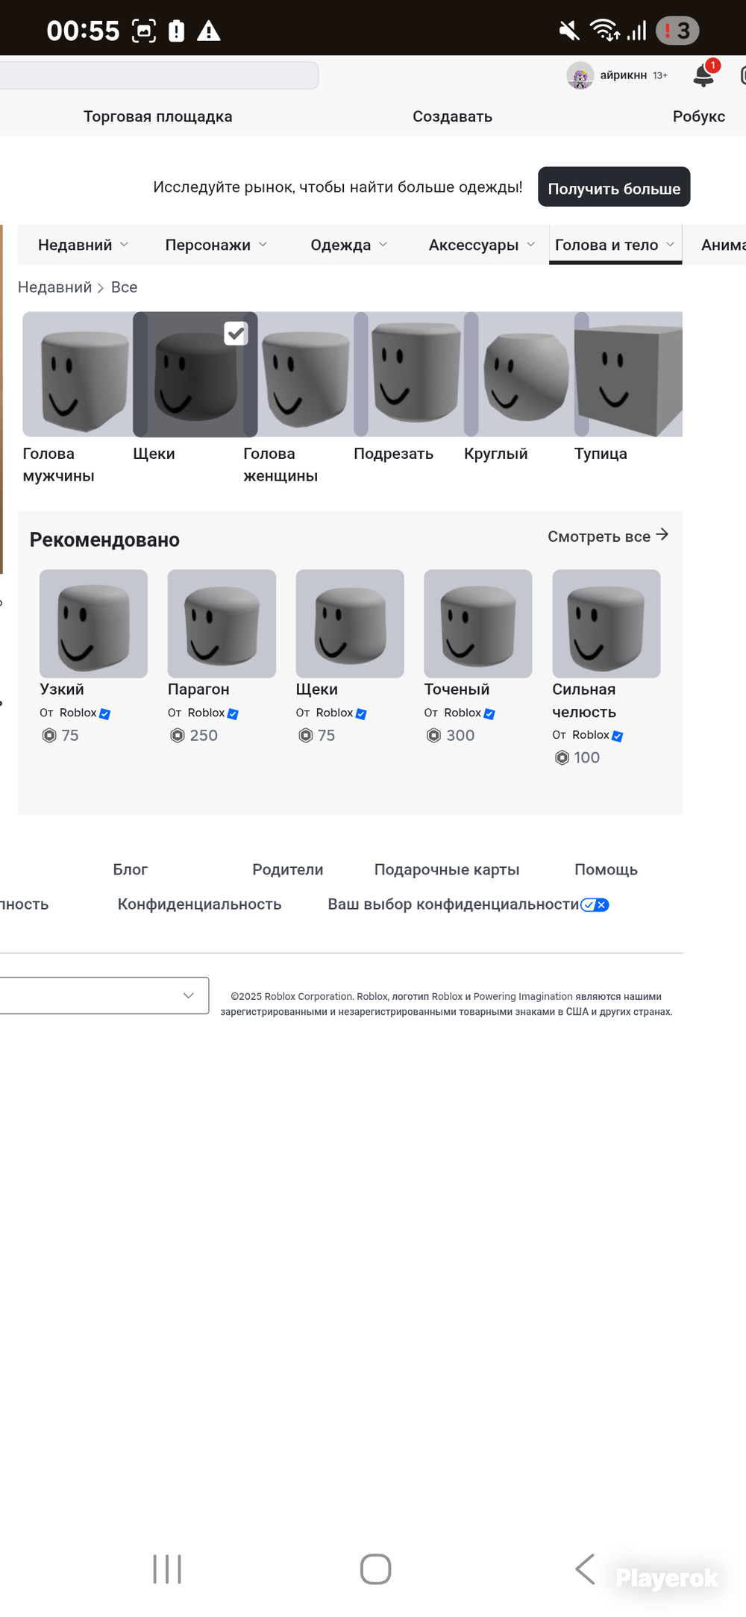Tap the warning triangle status icon
746x1617 pixels.
point(208,31)
